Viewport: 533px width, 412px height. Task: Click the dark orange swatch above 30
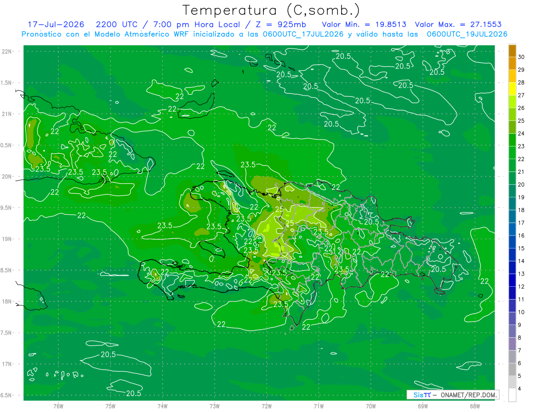pos(512,51)
